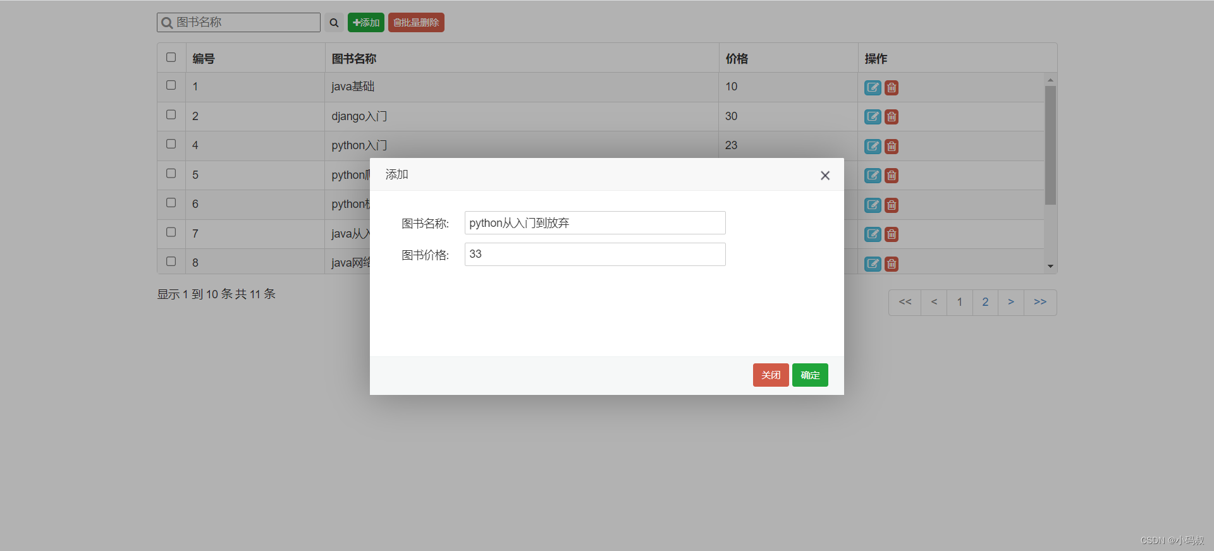Delete the django入门 row
1214x551 pixels.
[x=892, y=117]
